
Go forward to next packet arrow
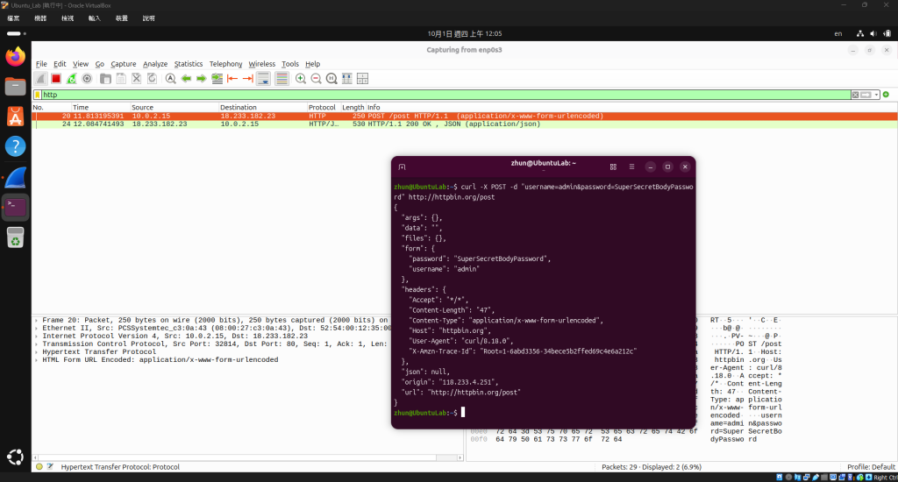point(202,78)
